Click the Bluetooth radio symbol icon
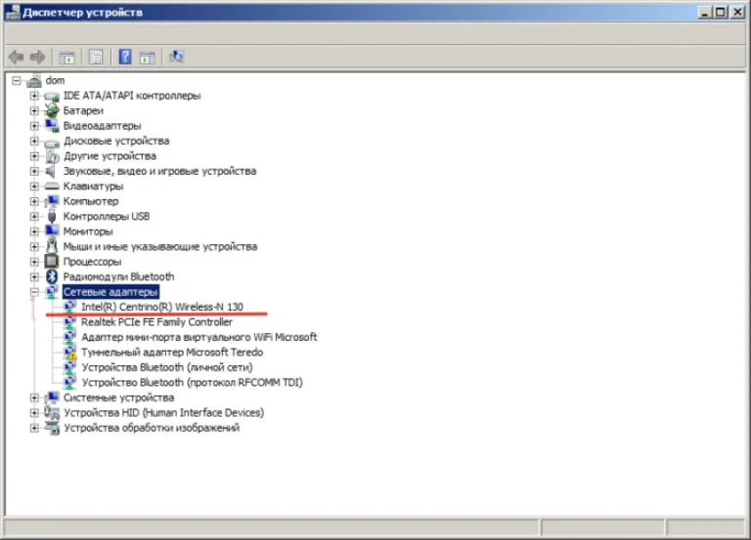The height and width of the screenshot is (540, 751). point(52,276)
